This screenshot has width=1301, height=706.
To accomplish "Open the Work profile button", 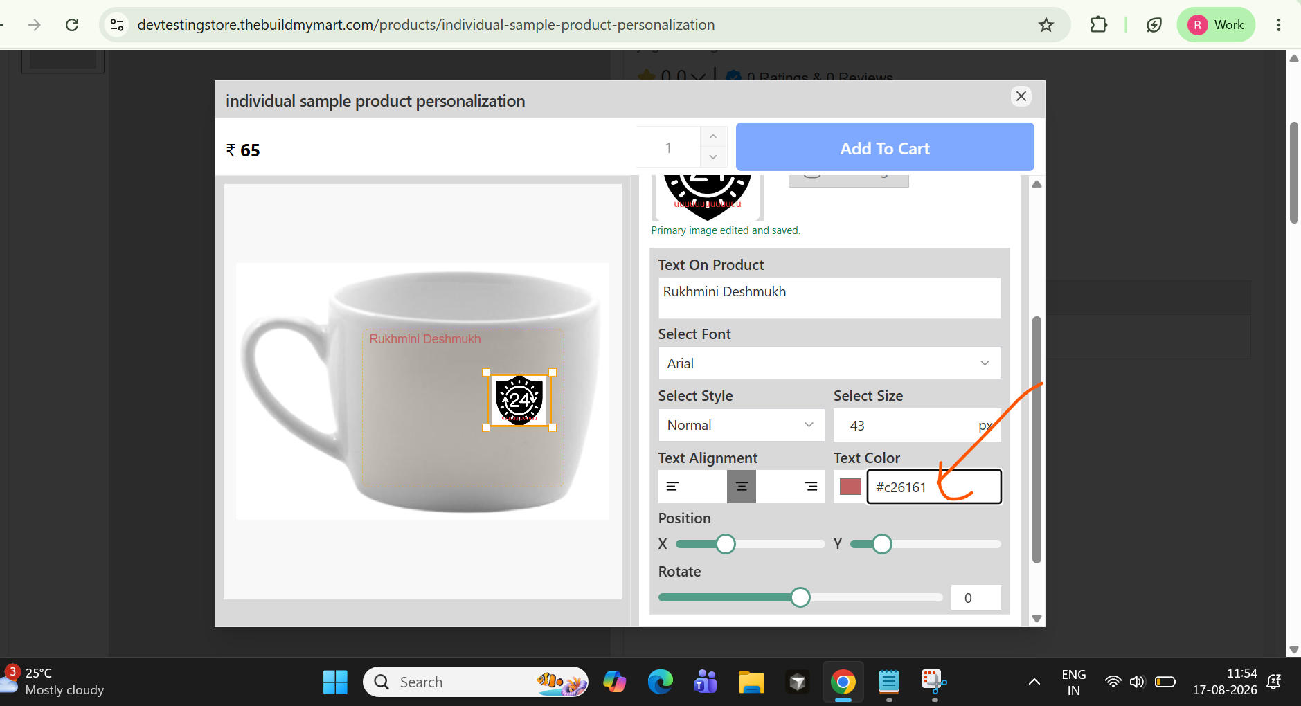I will point(1216,25).
